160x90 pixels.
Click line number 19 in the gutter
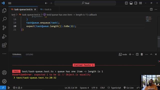(x=15, y=23)
